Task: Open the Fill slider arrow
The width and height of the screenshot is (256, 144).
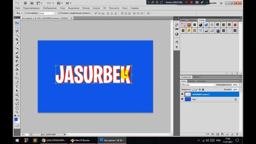Action: pos(240,90)
